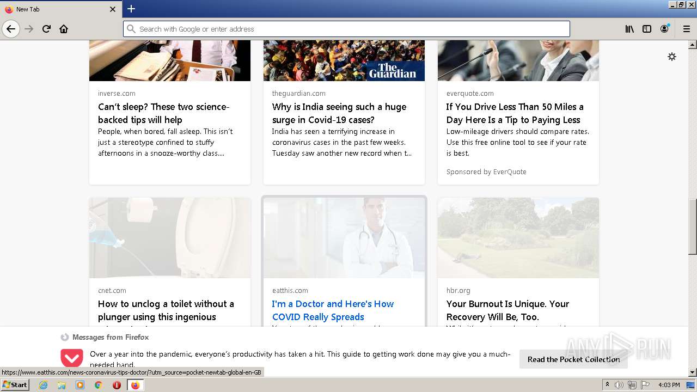Reload the current page
This screenshot has width=697, height=392.
pos(46,29)
